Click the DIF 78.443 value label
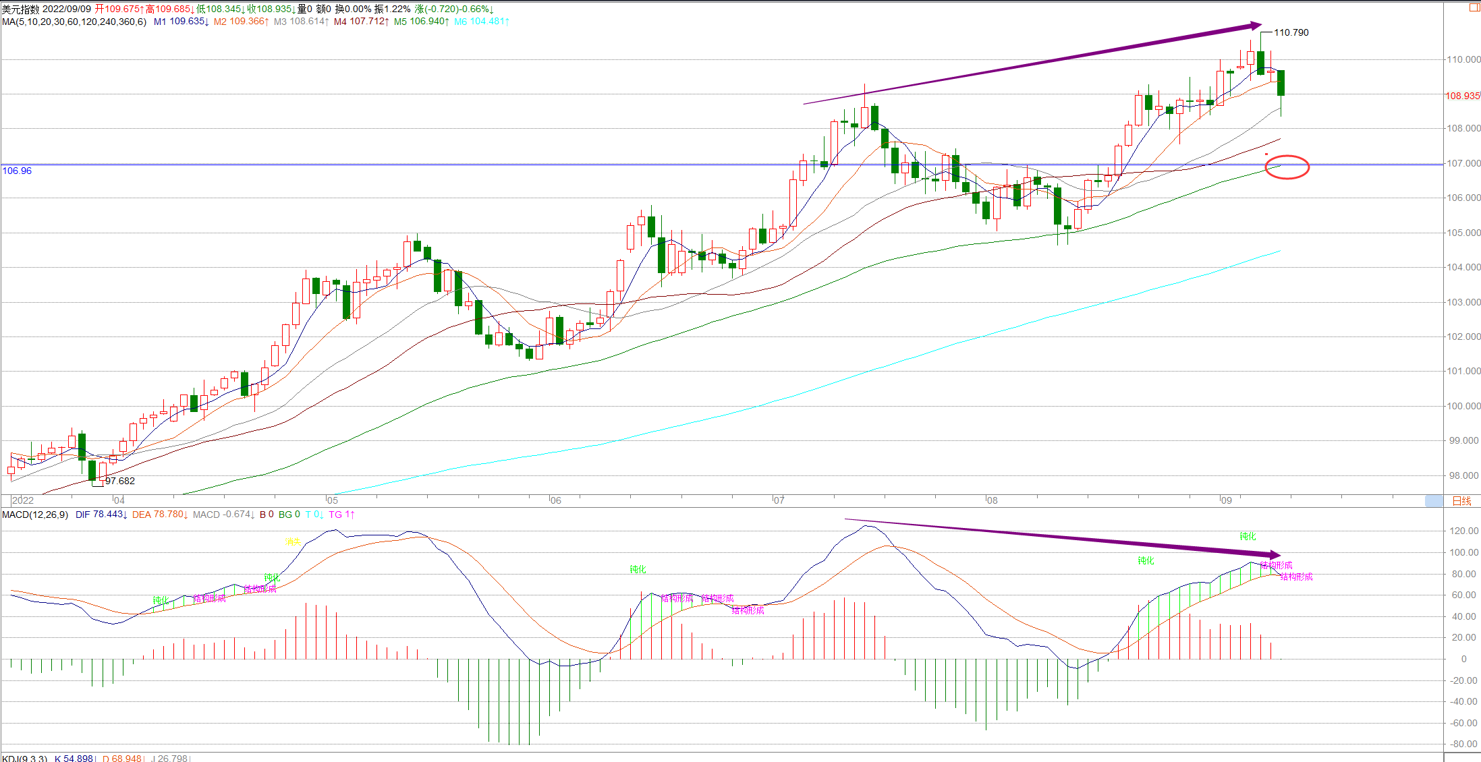Screen dimensions: 1481x762 pos(101,515)
